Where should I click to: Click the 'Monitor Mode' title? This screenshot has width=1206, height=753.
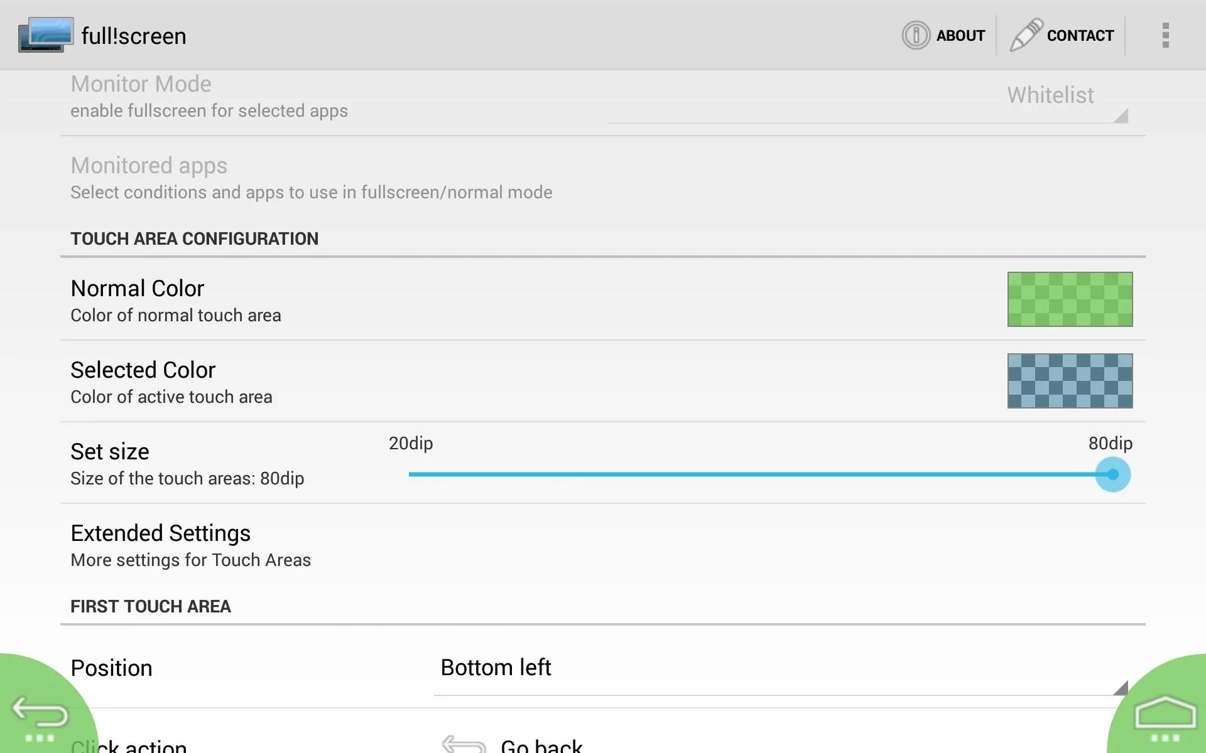(x=141, y=84)
